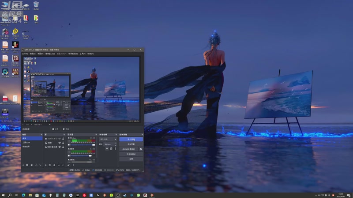Open Steam from the taskbar
The image size is (353, 198).
tap(125, 195)
